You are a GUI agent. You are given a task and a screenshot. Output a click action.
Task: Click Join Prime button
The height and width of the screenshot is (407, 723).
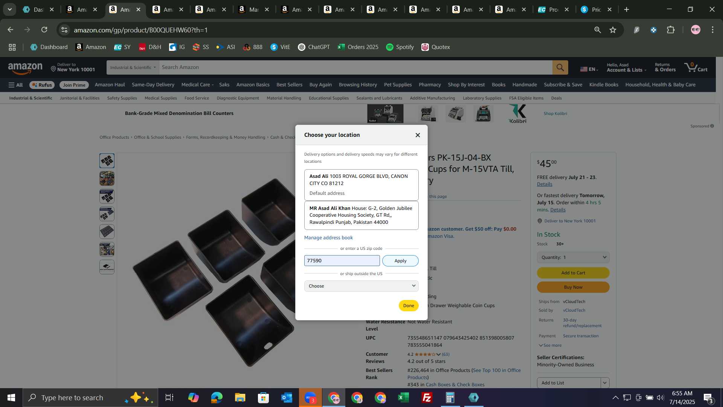[x=74, y=85]
